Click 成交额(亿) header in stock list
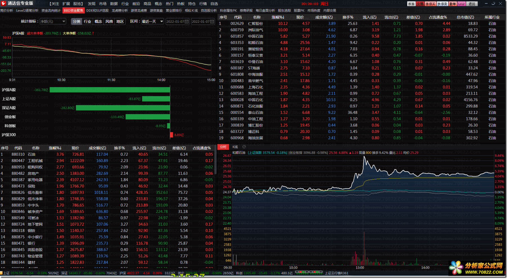The height and width of the screenshot is (279, 508). 324,17
